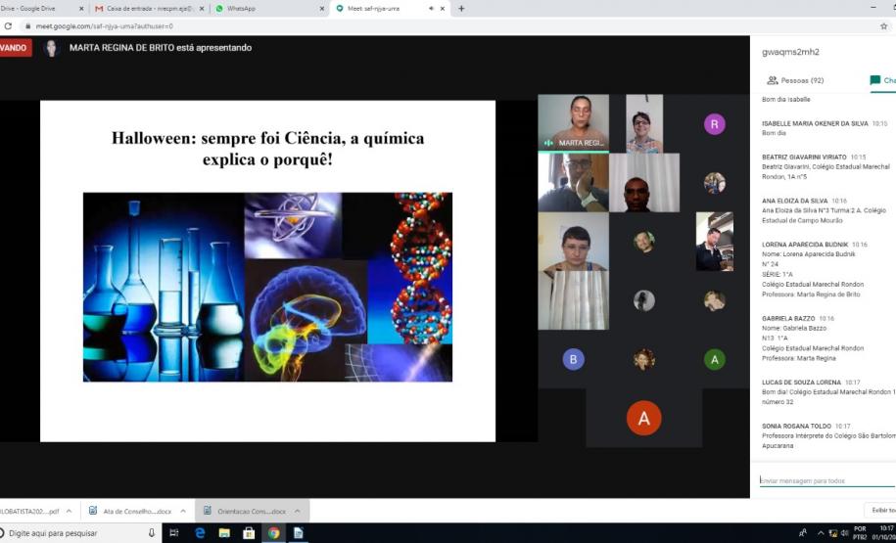Close the WhatsApp tab
The image size is (896, 543).
pyautogui.click(x=322, y=9)
